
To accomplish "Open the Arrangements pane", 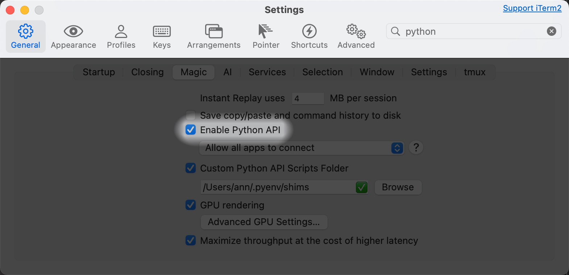I will (213, 37).
